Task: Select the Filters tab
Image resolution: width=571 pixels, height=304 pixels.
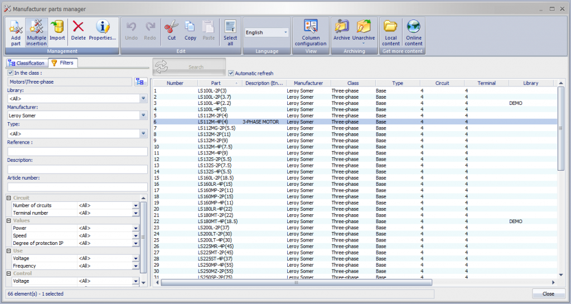Action: point(62,63)
